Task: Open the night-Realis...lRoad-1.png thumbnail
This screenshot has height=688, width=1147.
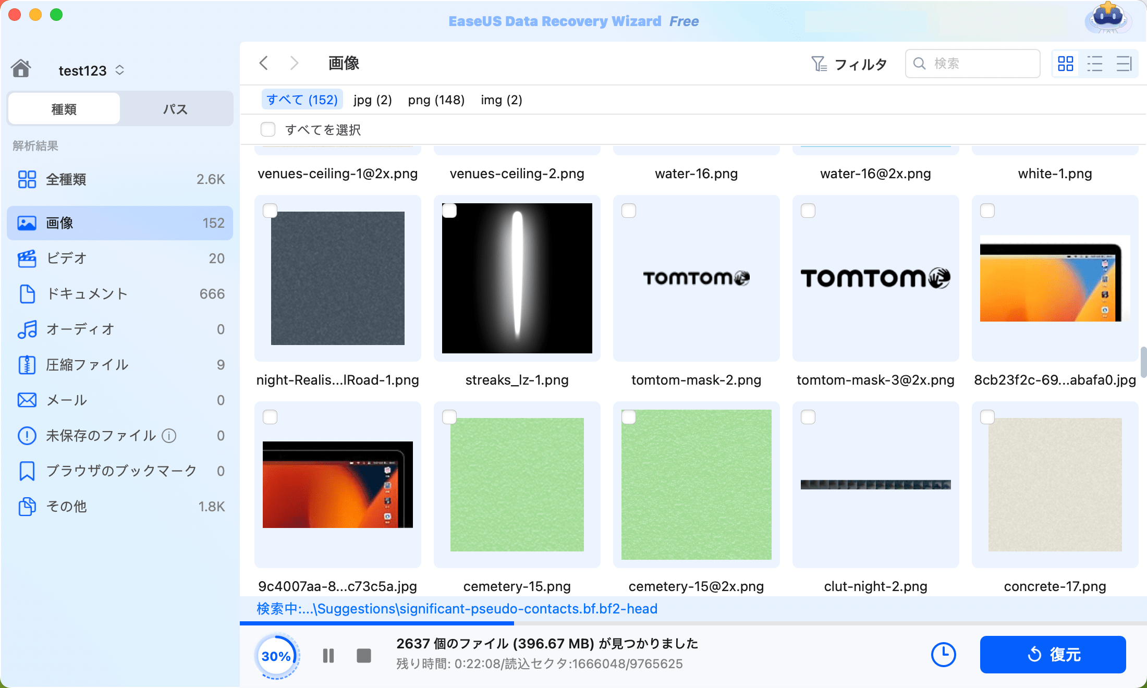Action: [338, 278]
